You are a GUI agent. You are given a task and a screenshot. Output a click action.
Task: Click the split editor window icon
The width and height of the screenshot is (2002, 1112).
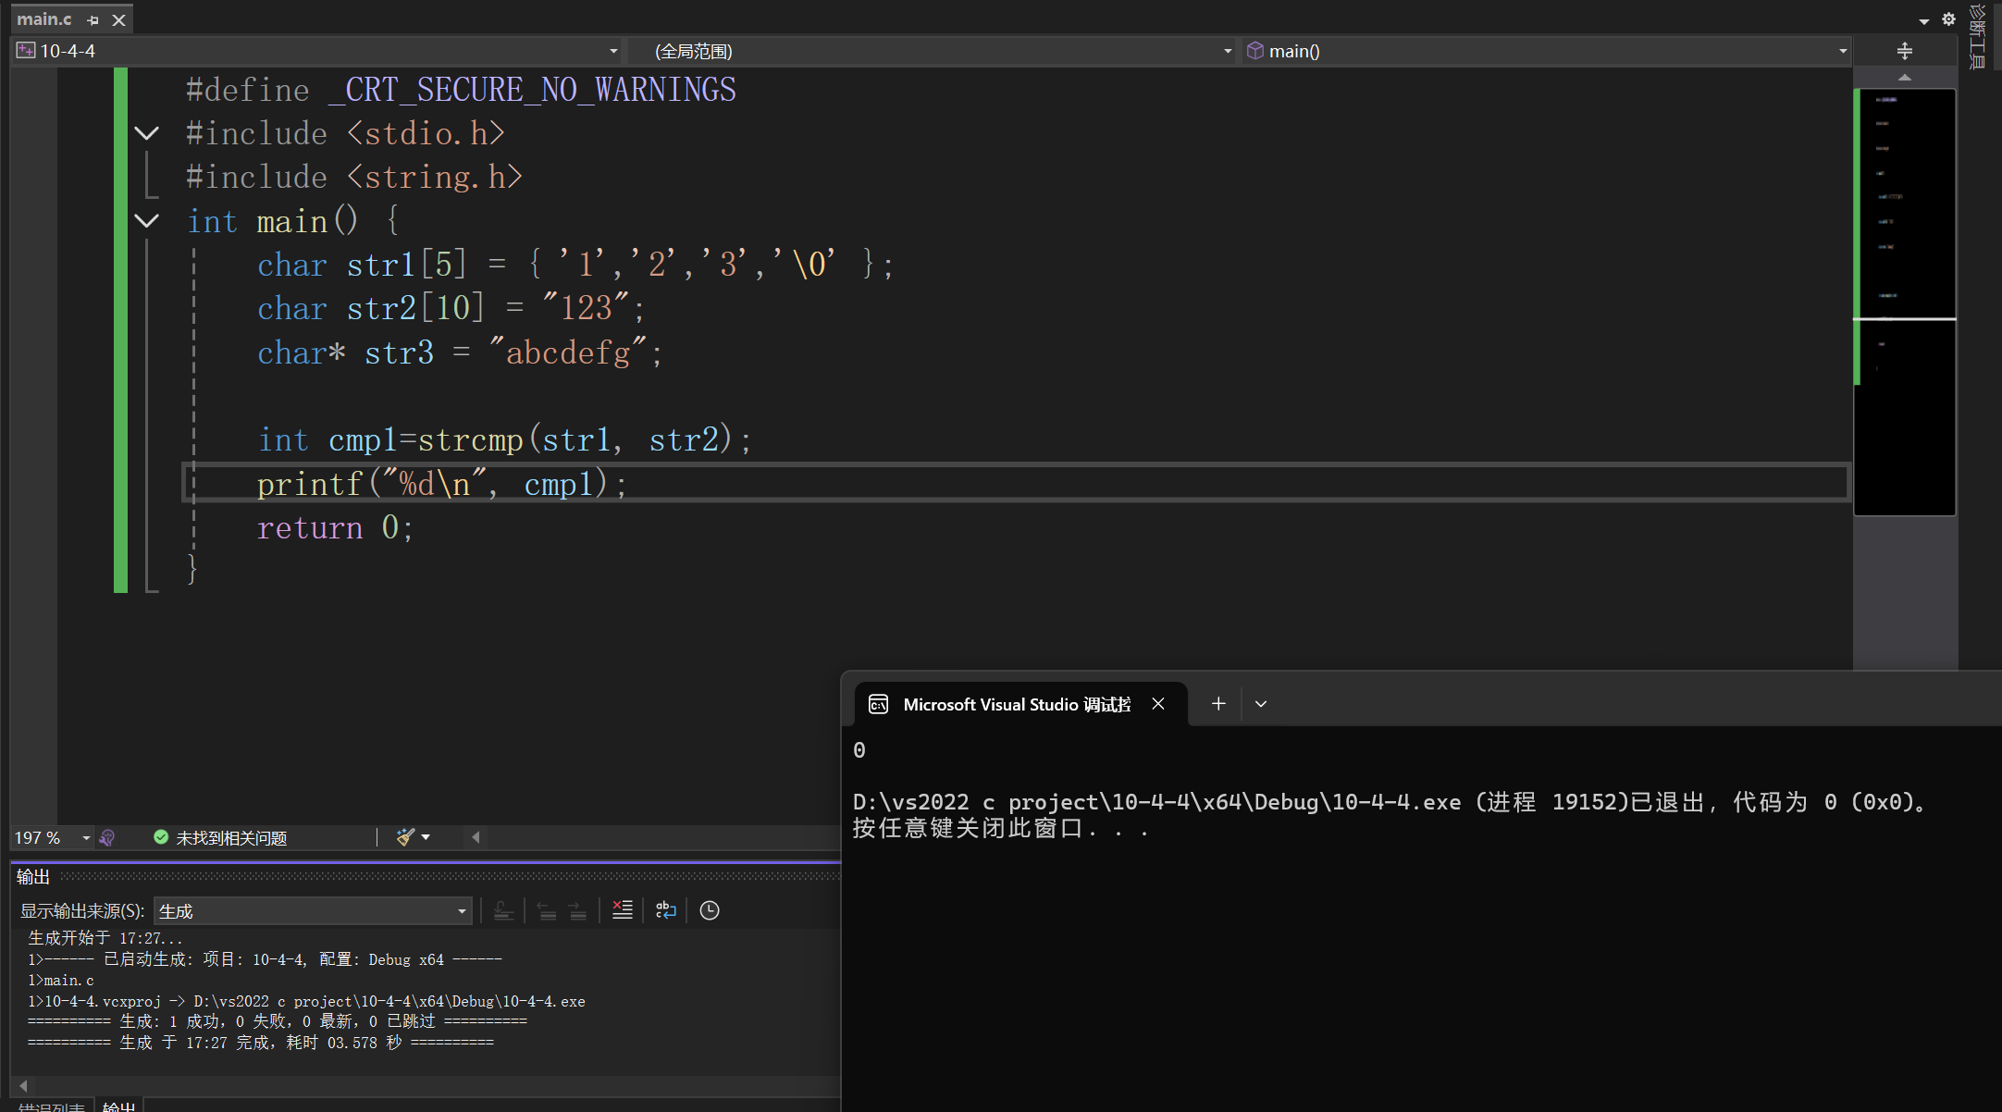click(1904, 51)
